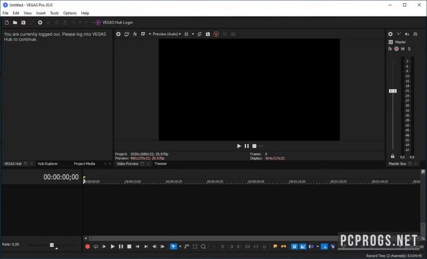Open the View menu
This screenshot has width=427, height=259.
pos(28,13)
